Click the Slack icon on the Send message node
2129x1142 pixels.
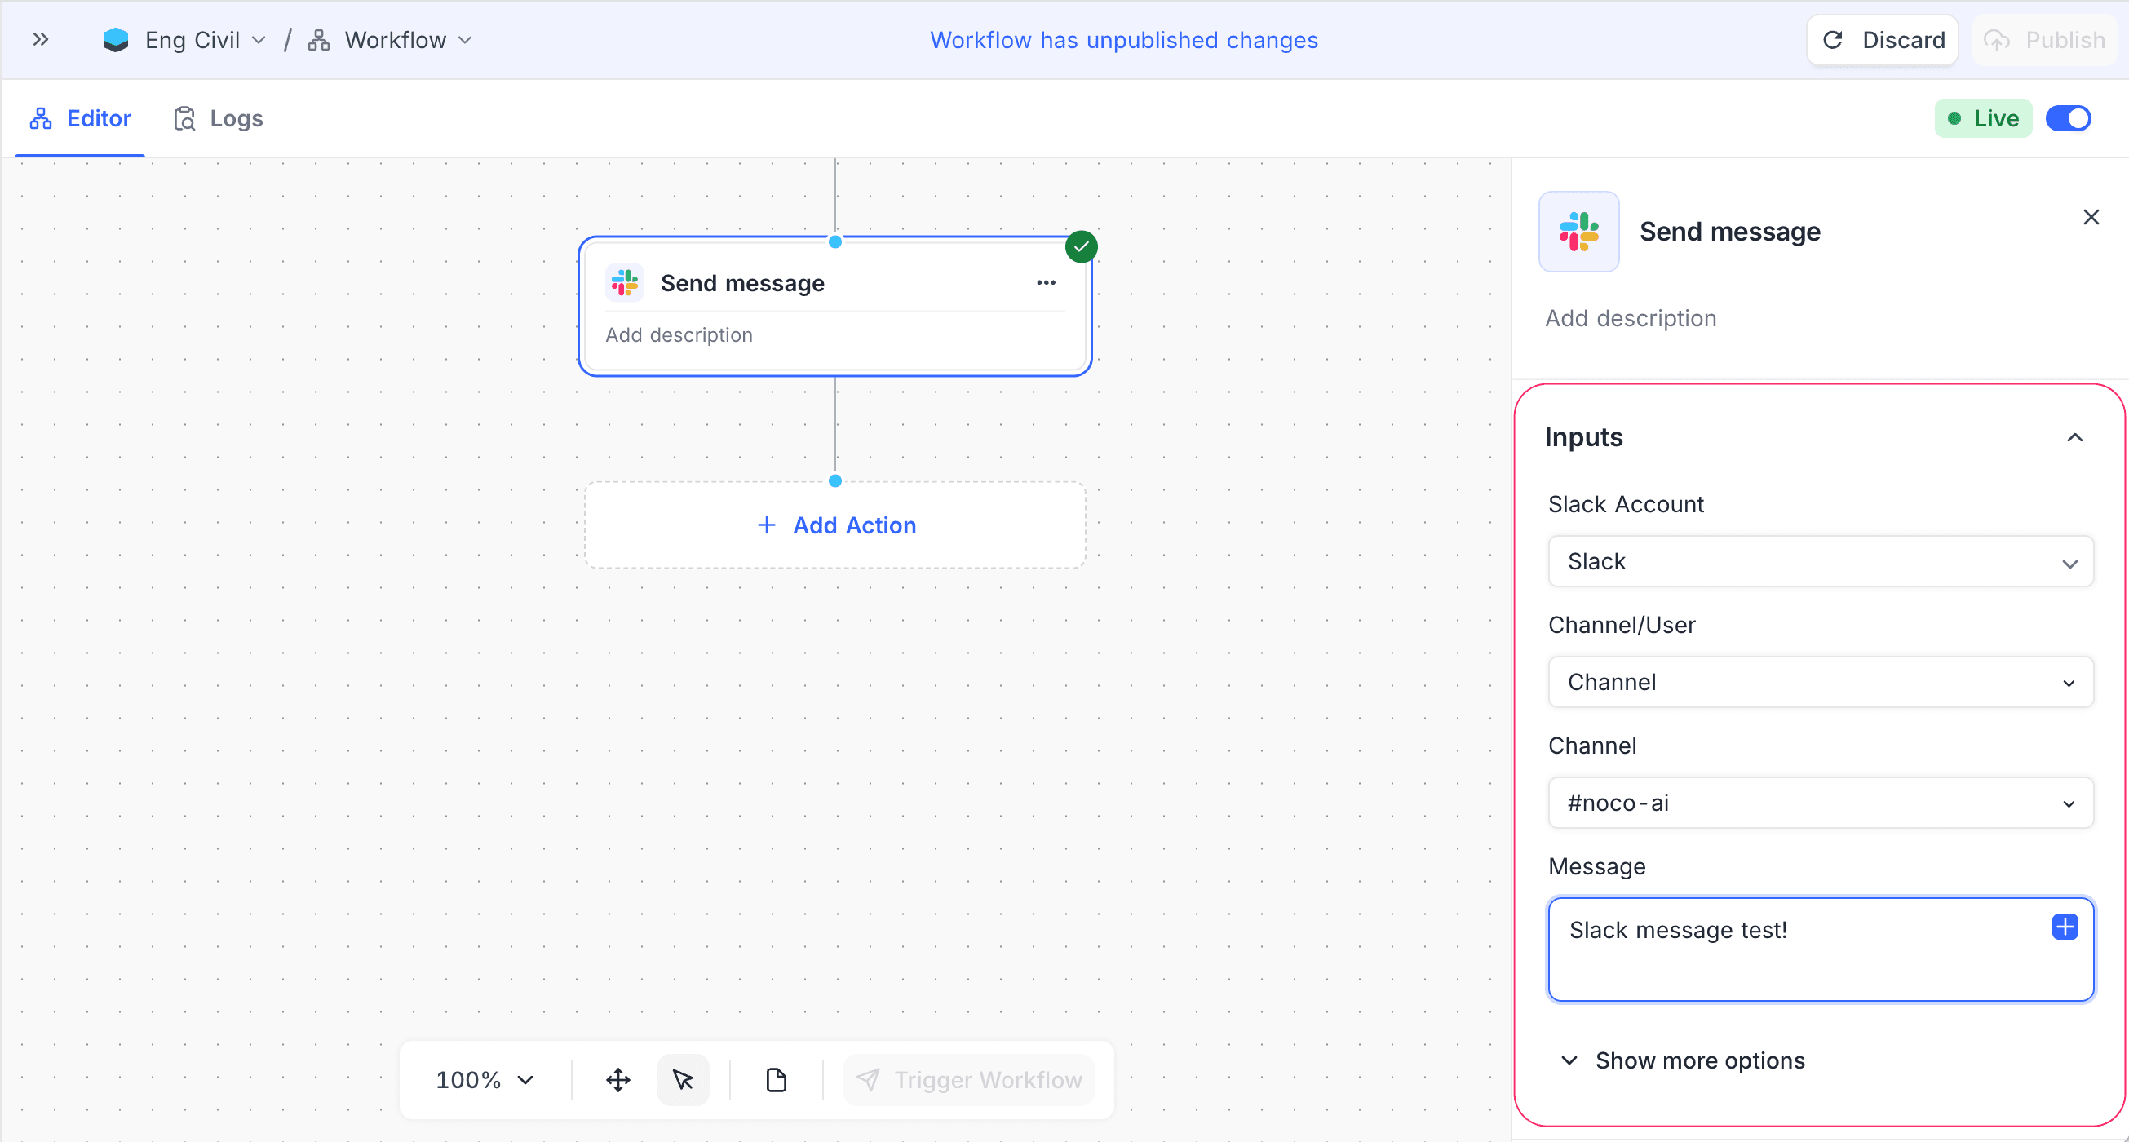coord(624,281)
